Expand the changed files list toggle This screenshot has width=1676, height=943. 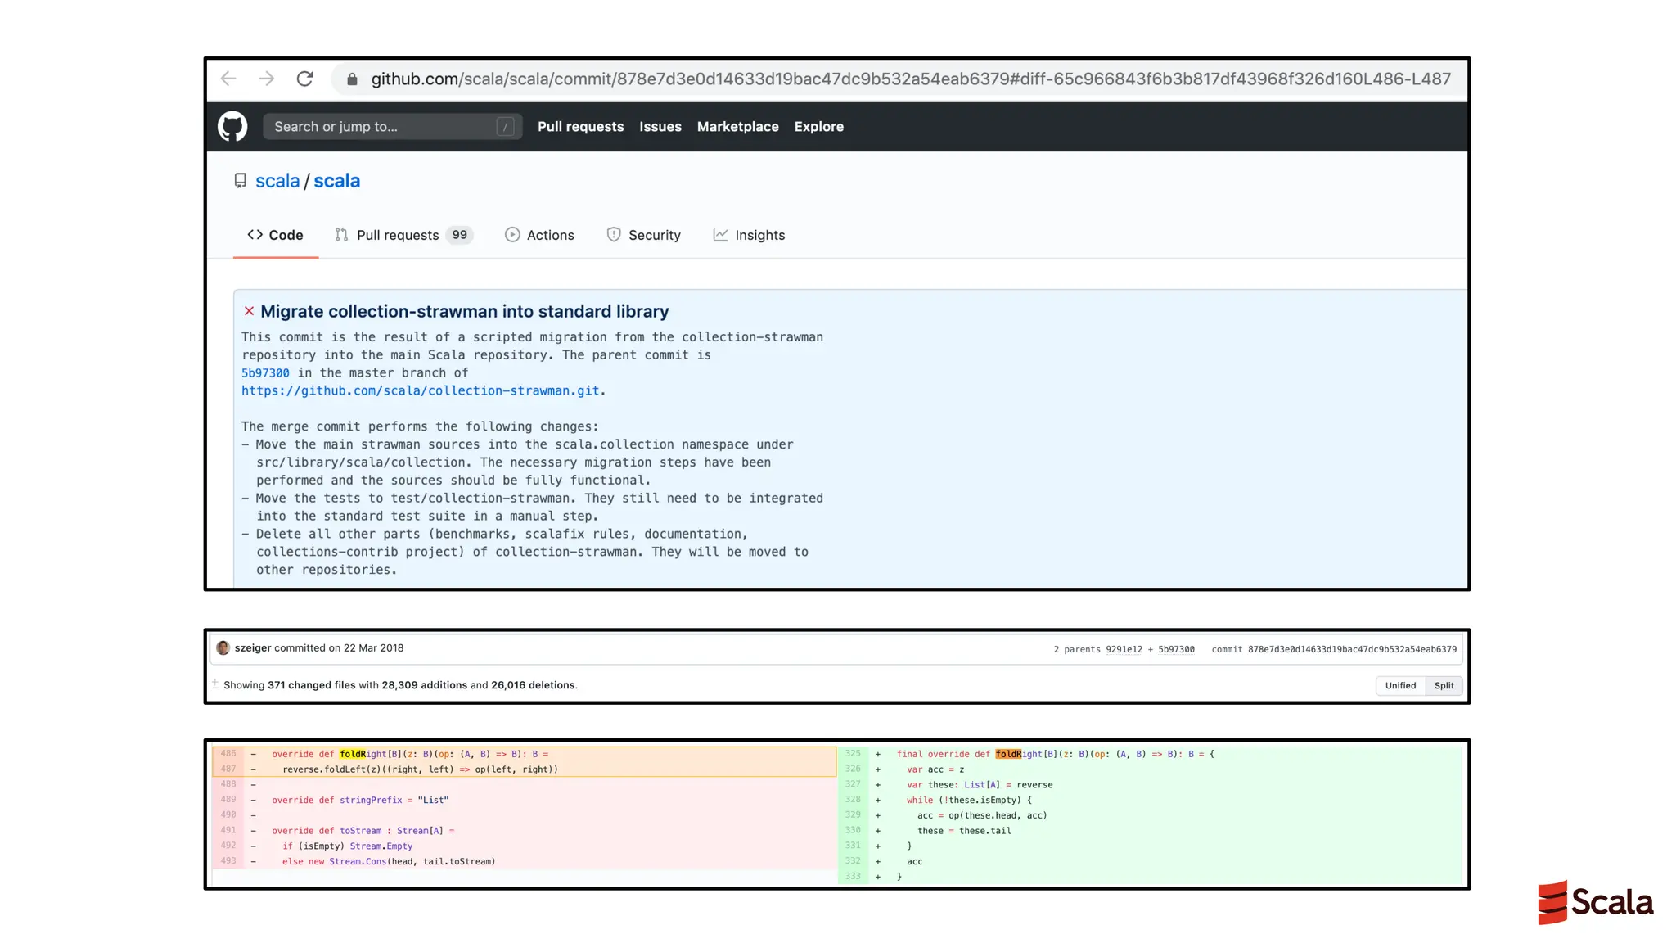(x=215, y=684)
